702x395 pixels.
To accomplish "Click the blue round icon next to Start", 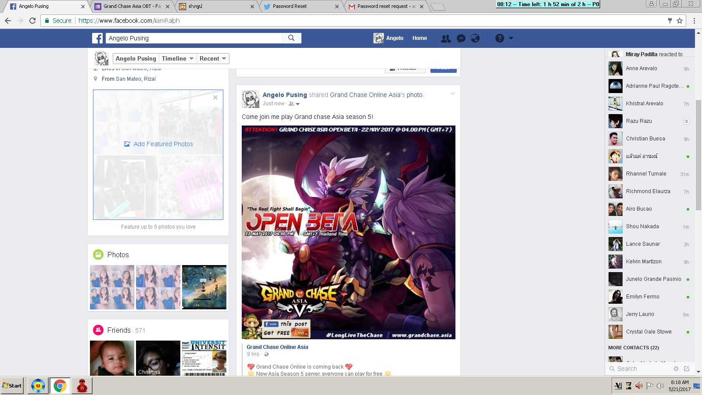I will click(x=38, y=386).
